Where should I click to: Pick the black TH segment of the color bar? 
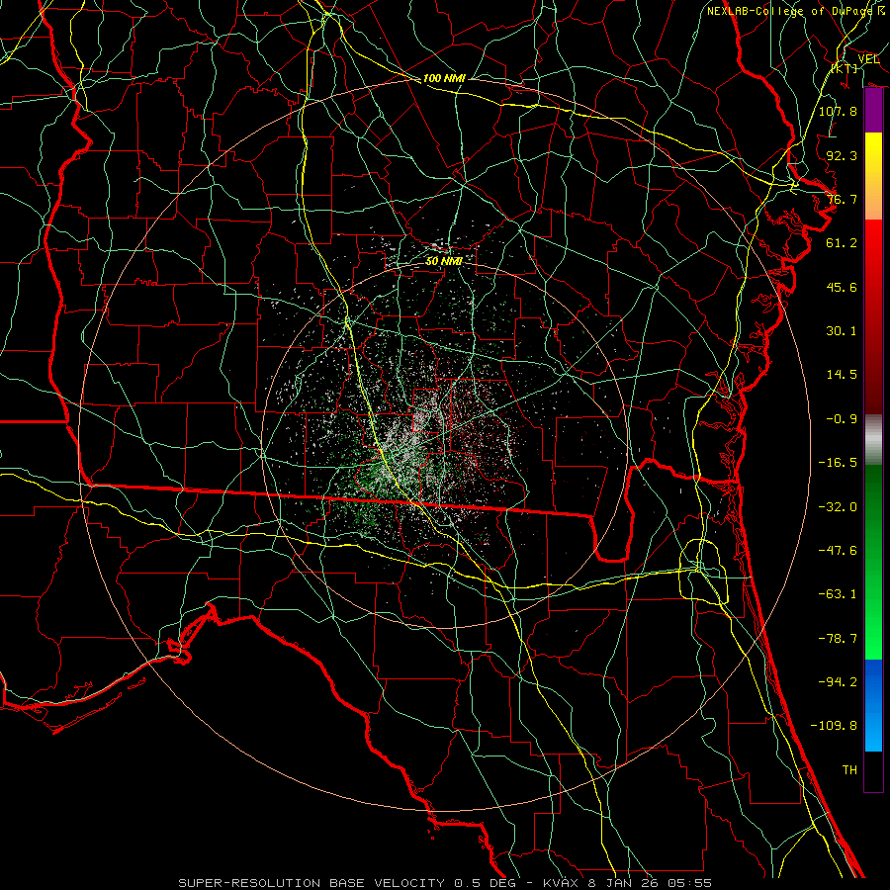(873, 771)
